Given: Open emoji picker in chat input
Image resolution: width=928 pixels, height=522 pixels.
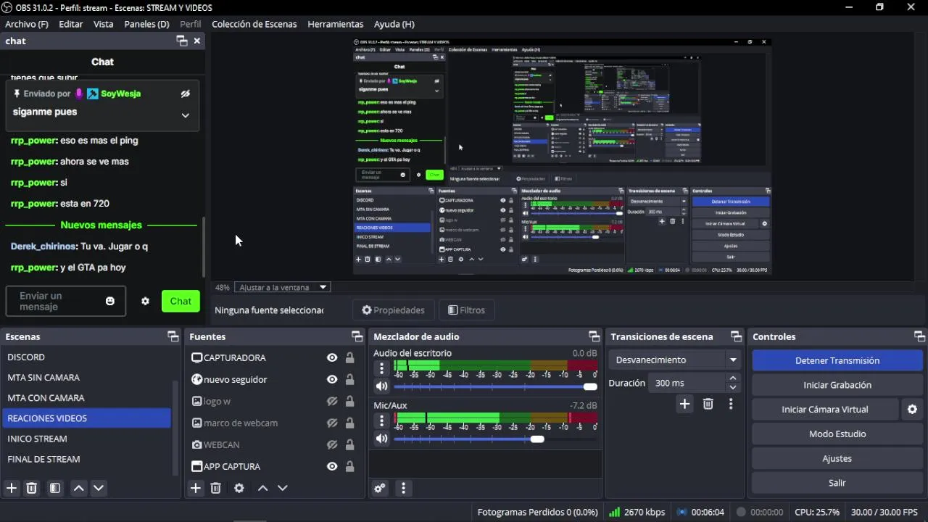Looking at the screenshot, I should (x=110, y=301).
